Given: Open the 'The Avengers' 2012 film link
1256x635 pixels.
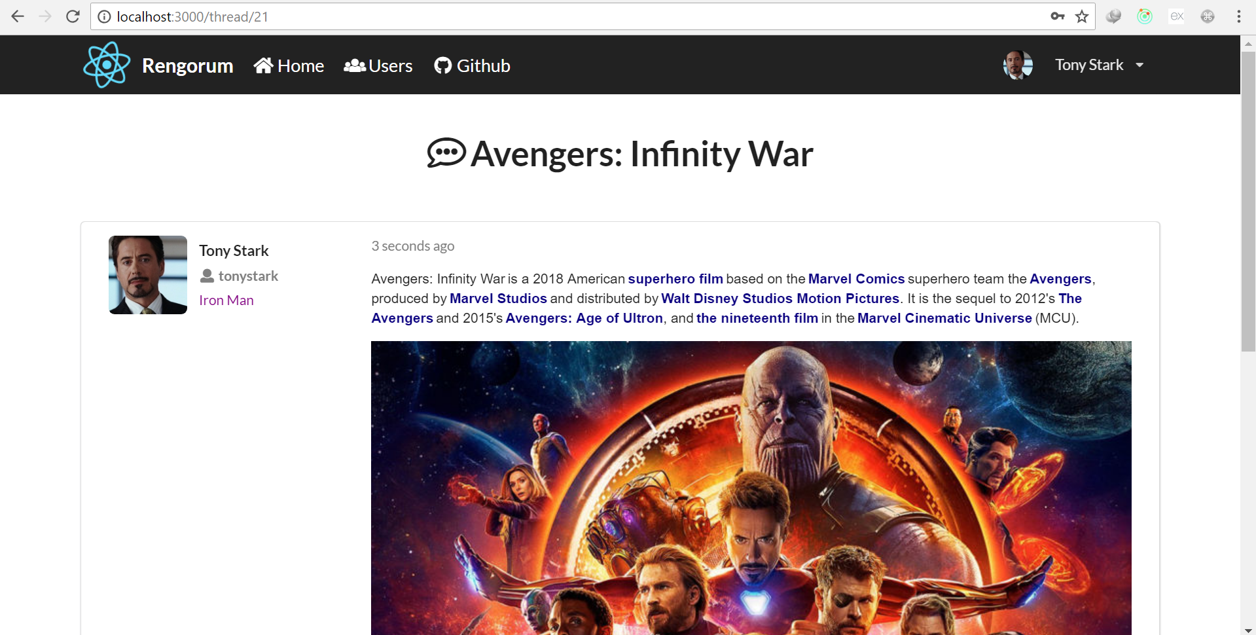Looking at the screenshot, I should [x=1070, y=299].
